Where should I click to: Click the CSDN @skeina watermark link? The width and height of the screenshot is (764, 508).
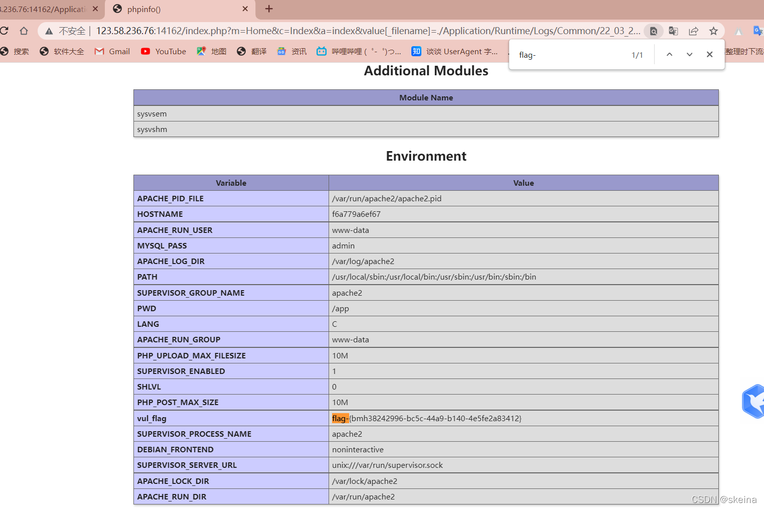click(723, 499)
